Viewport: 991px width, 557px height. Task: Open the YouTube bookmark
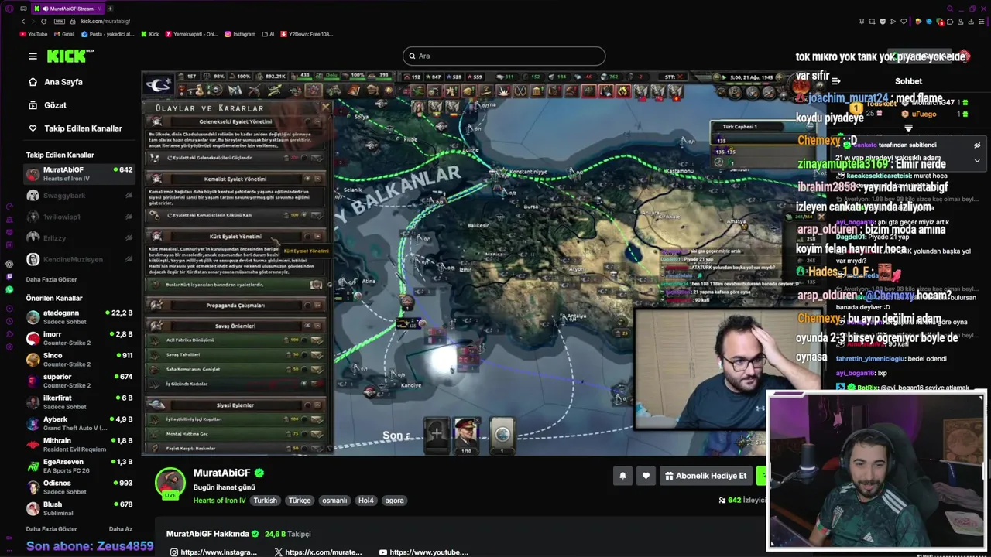pyautogui.click(x=33, y=34)
